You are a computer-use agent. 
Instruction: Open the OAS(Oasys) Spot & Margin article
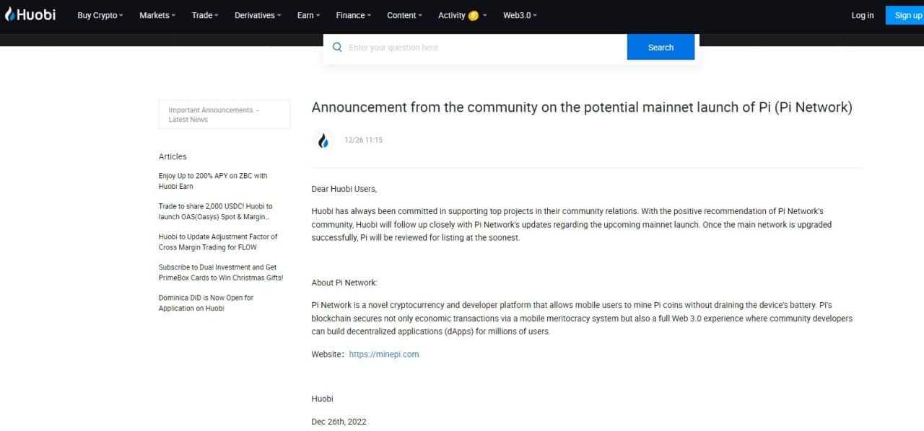tap(216, 211)
